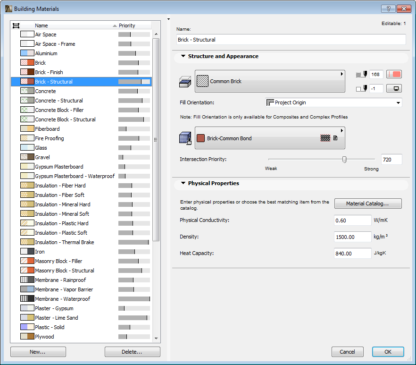
Task: Click the material list scrollbar thumb
Action: point(156,140)
